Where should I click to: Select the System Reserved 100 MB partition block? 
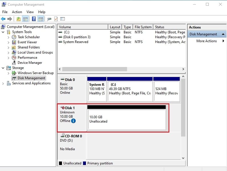pos(97,89)
